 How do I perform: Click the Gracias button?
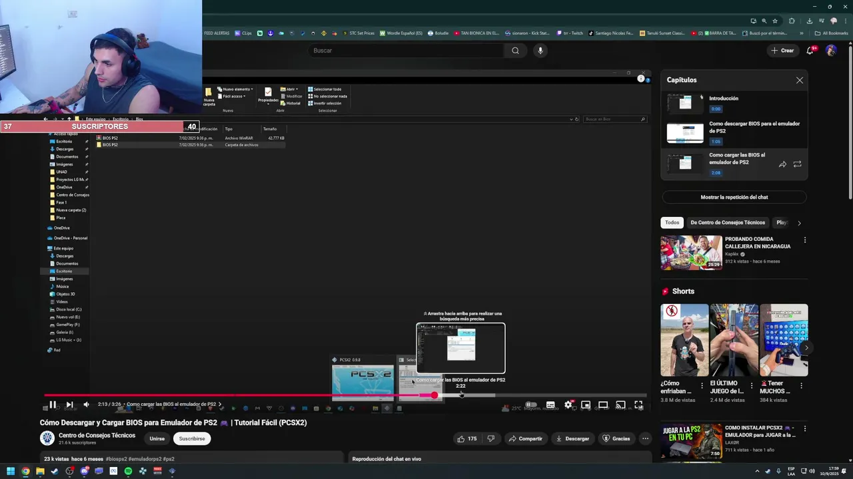coord(616,438)
